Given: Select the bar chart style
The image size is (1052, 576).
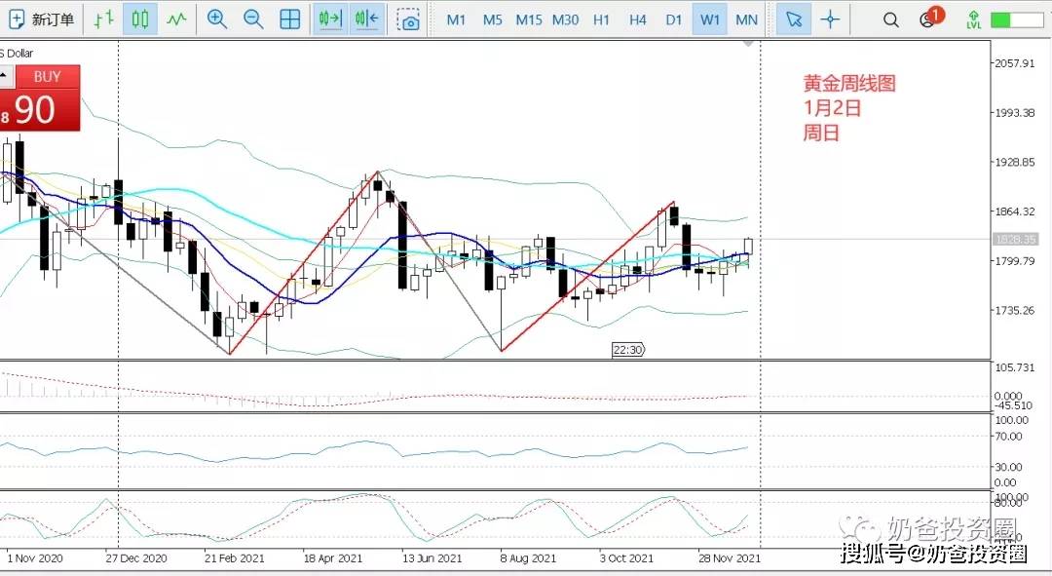Looking at the screenshot, I should [x=103, y=19].
